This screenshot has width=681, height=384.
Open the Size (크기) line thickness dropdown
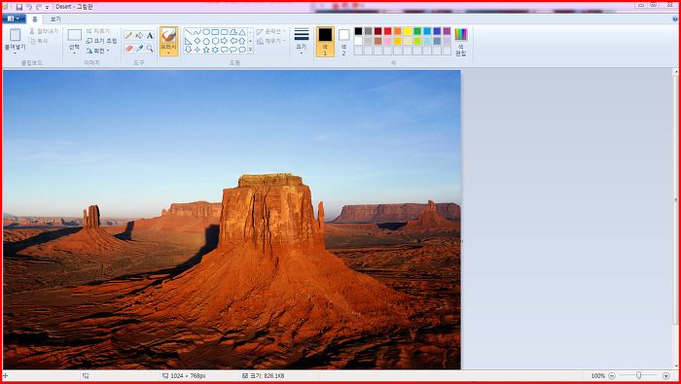(x=302, y=41)
